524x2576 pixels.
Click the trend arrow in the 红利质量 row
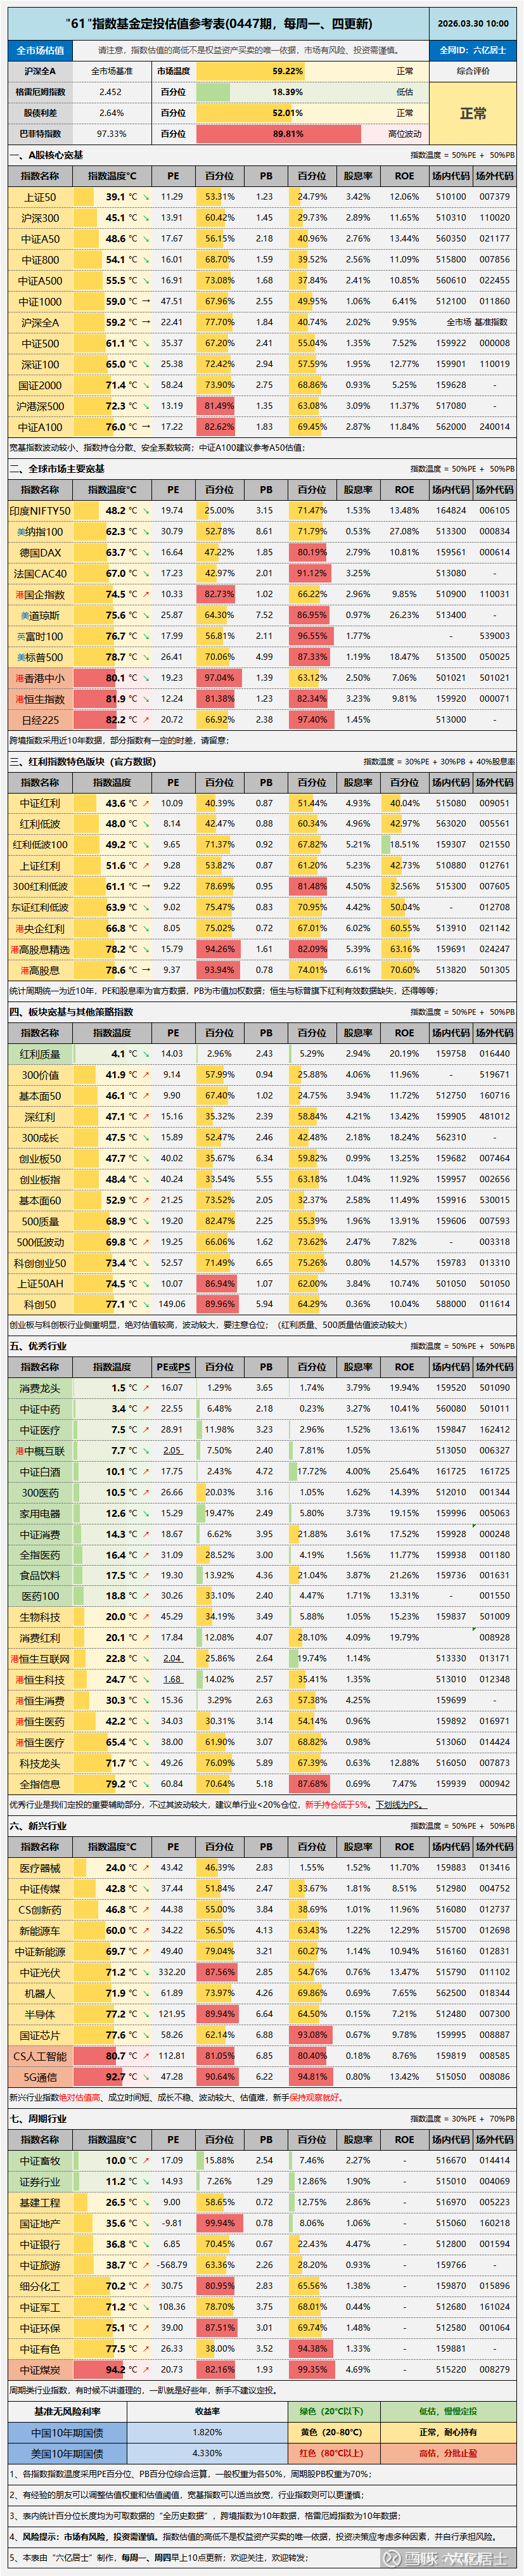[x=146, y=1053]
